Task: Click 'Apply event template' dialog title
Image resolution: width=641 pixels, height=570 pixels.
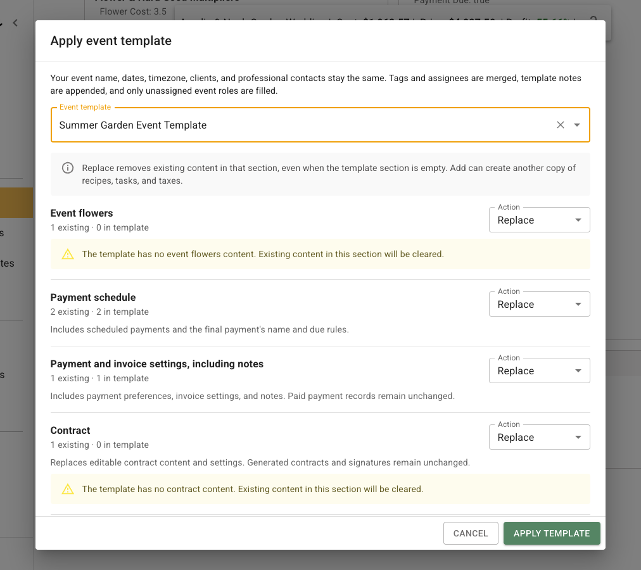Action: click(x=111, y=41)
